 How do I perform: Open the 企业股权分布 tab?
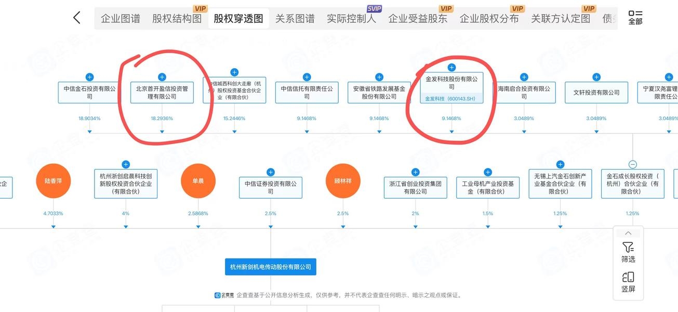489,19
